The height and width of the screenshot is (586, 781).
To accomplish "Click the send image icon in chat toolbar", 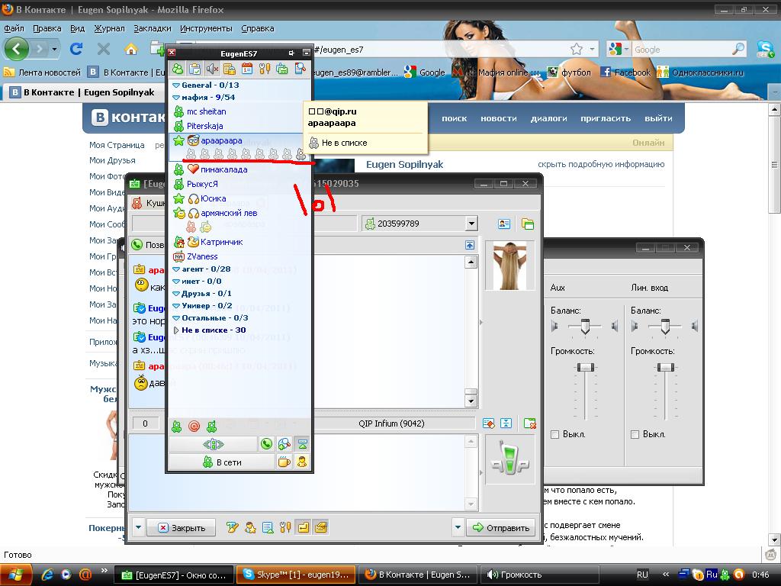I will point(268,527).
